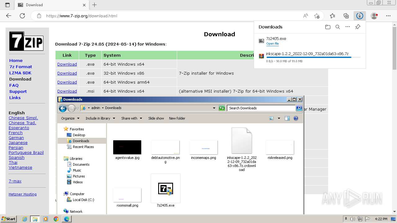Image resolution: width=397 pixels, height=223 pixels.
Task: Open the 7z Format page link
Action: (20, 67)
